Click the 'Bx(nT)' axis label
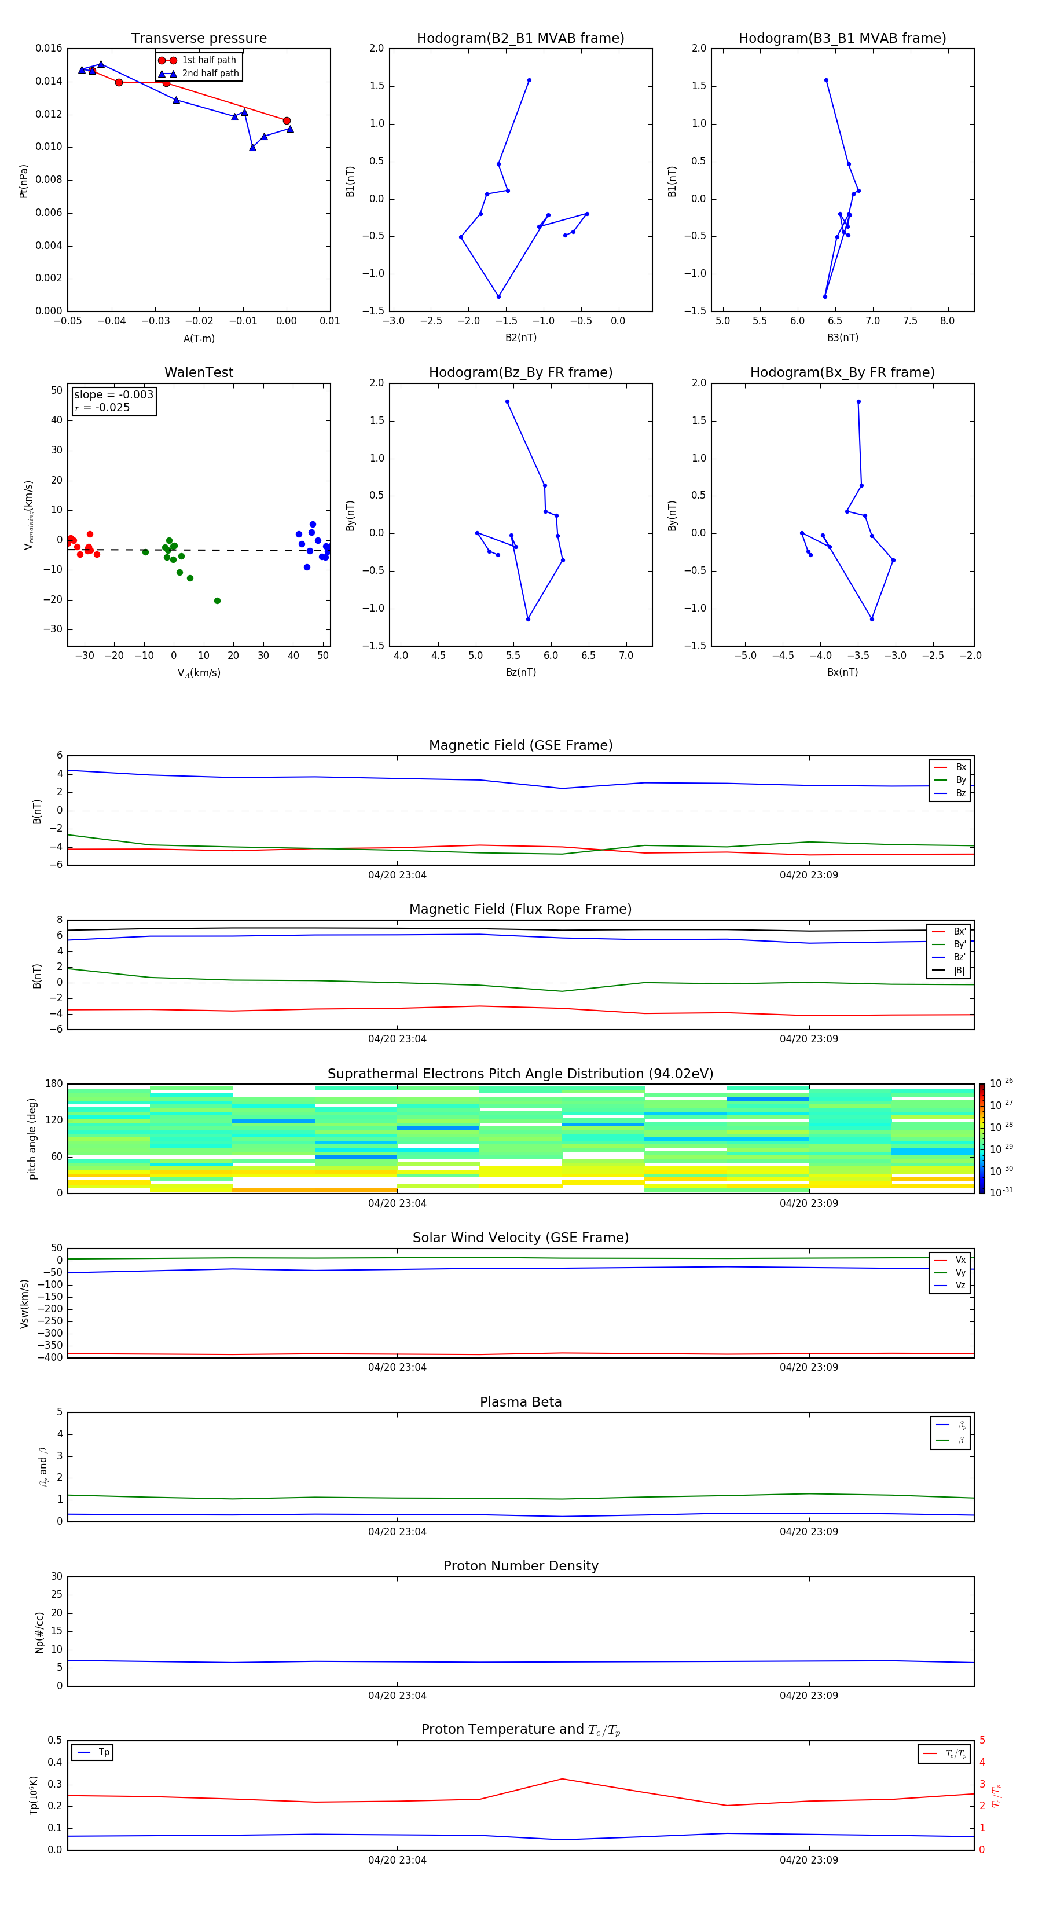This screenshot has height=1911, width=1042. click(842, 672)
